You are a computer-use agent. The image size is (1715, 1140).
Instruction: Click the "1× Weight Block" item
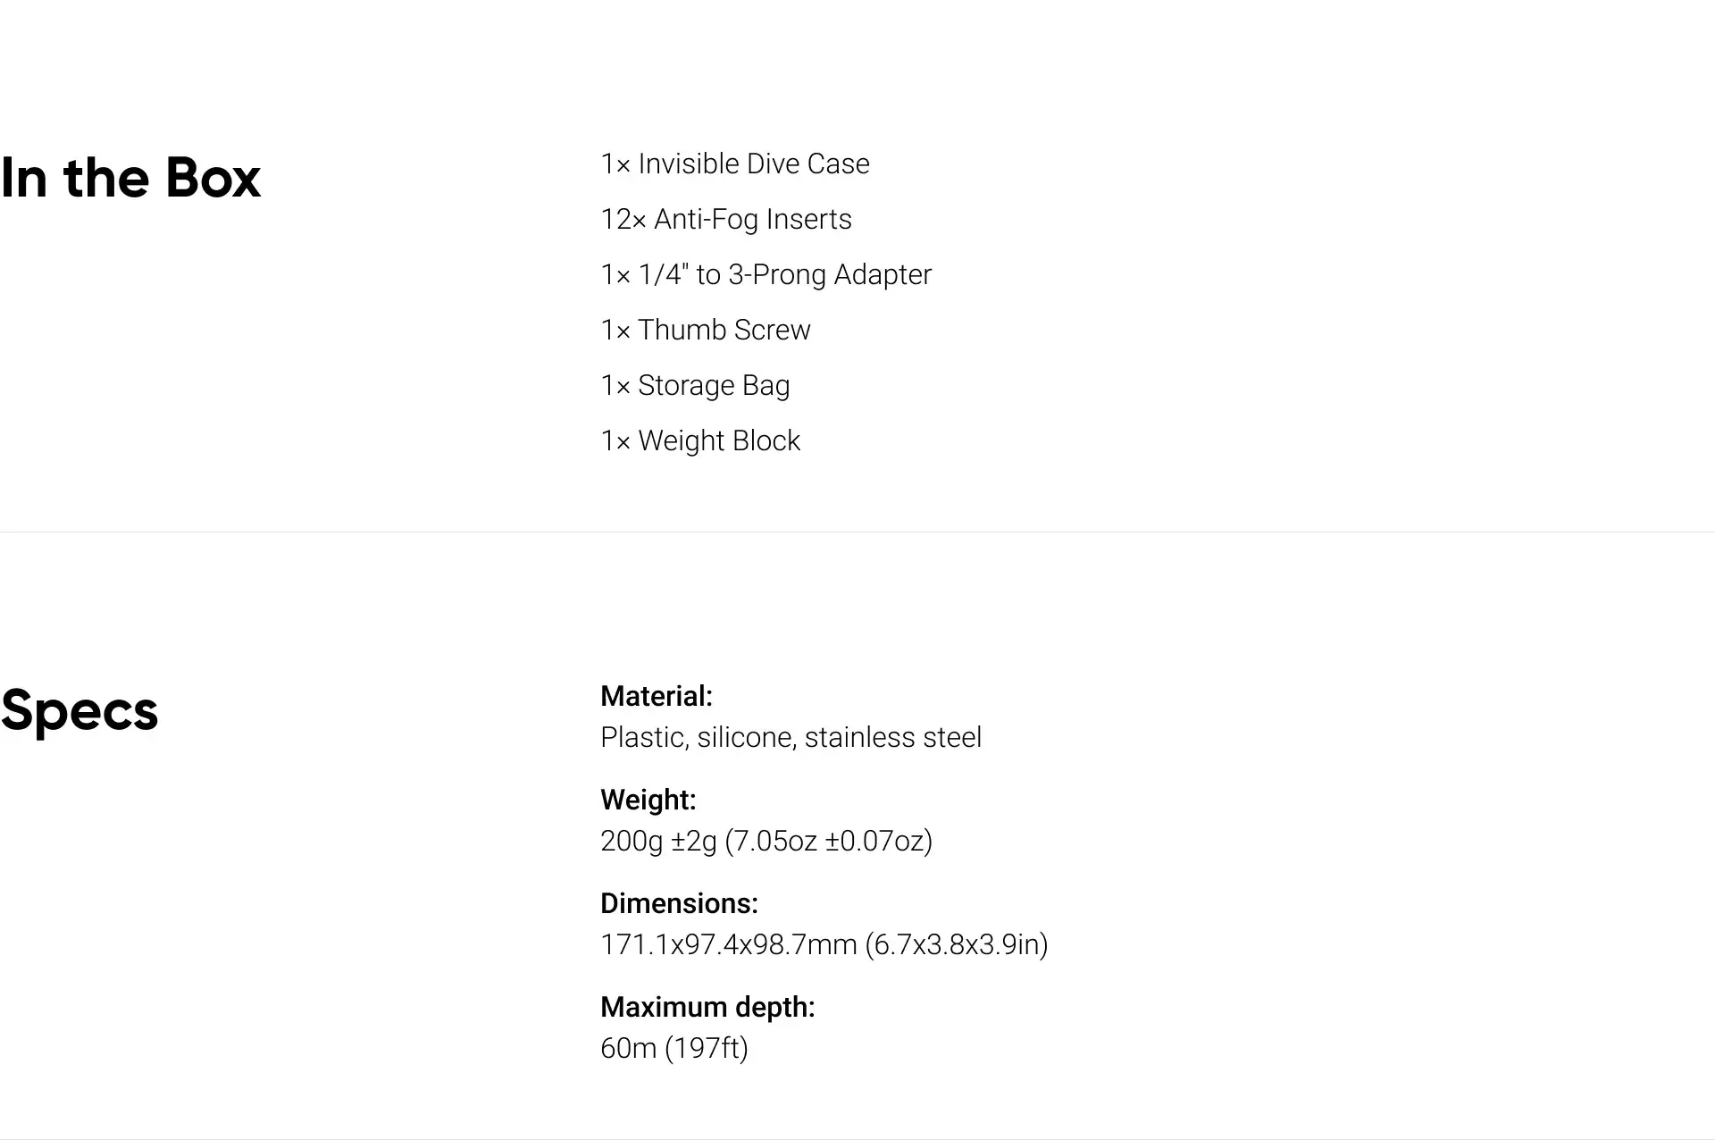pyautogui.click(x=700, y=441)
